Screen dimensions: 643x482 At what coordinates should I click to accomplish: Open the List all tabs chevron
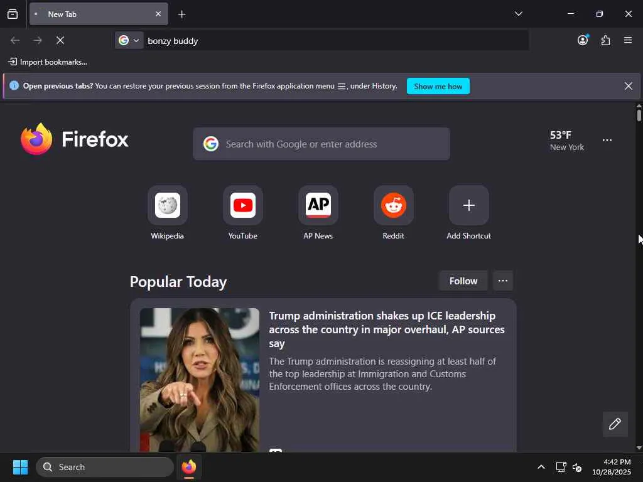click(x=518, y=14)
